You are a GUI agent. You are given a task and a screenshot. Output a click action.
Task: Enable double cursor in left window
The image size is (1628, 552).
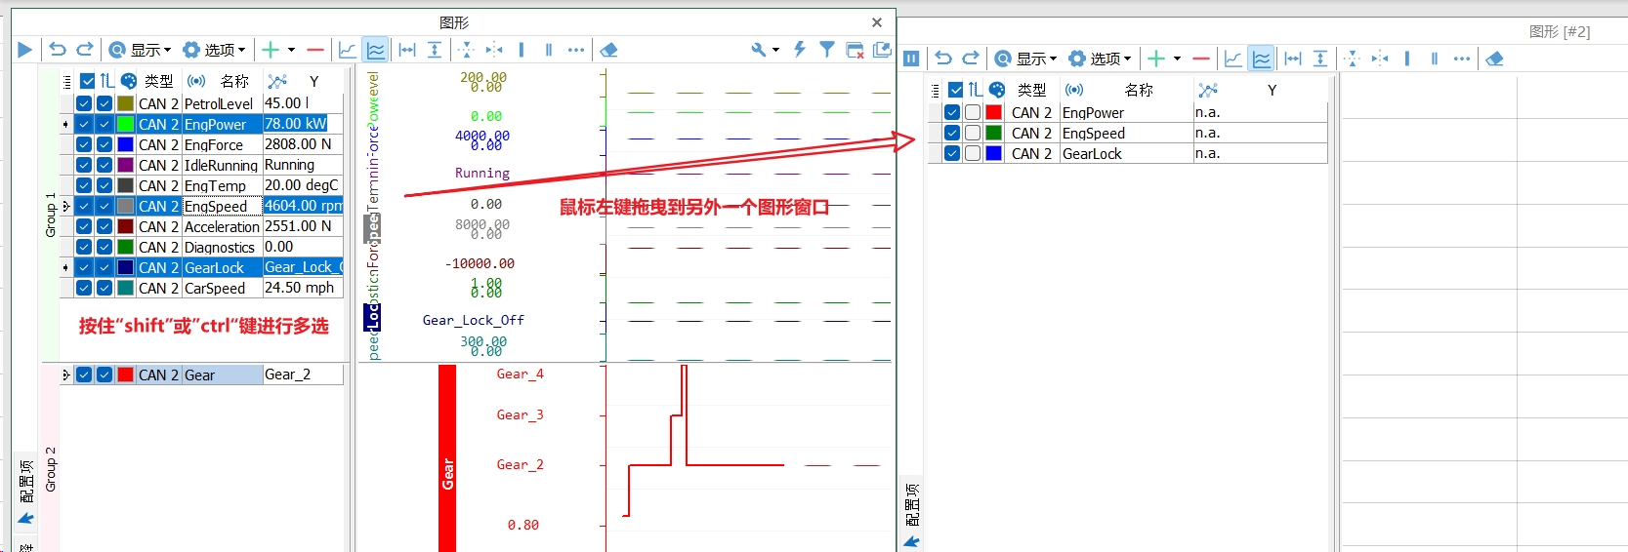tap(549, 50)
